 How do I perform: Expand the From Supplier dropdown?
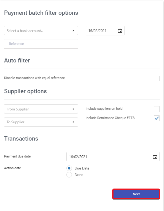(41, 109)
